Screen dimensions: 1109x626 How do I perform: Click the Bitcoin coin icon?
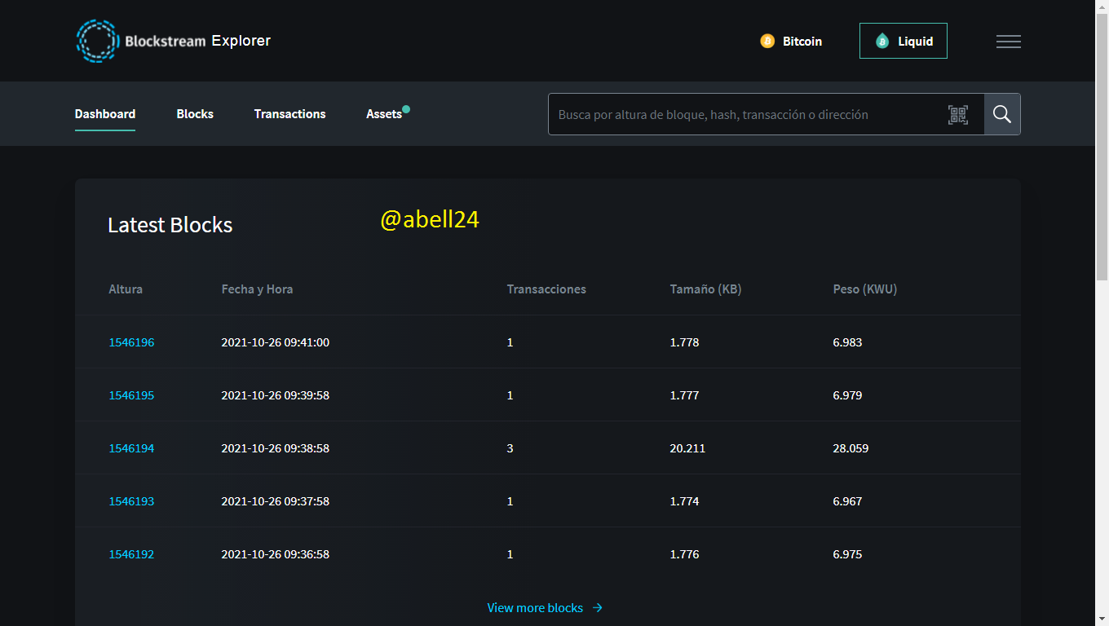(767, 41)
